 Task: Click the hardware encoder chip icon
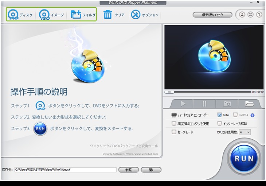(174, 115)
